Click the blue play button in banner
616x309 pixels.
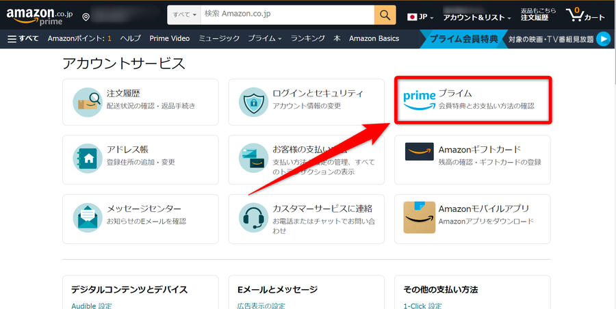click(603, 39)
